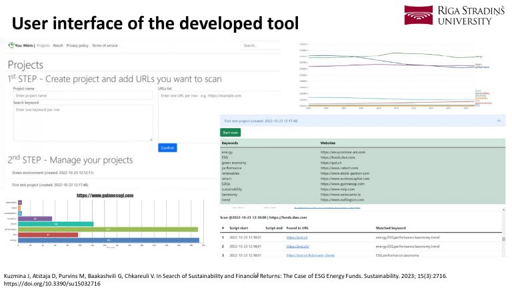This screenshot has width=512, height=288.
Task: Click the app logo icon beside 'You: Māris'
Action: [11, 45]
